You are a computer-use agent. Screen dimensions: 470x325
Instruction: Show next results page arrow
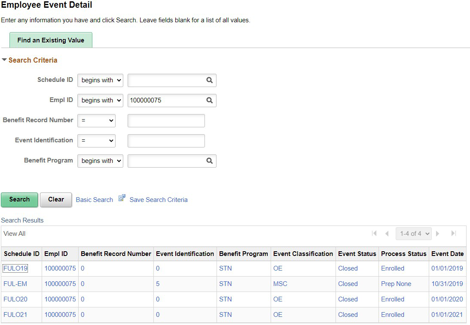coord(438,233)
